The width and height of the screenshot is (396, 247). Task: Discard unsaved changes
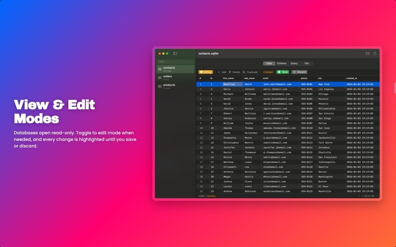click(x=299, y=72)
